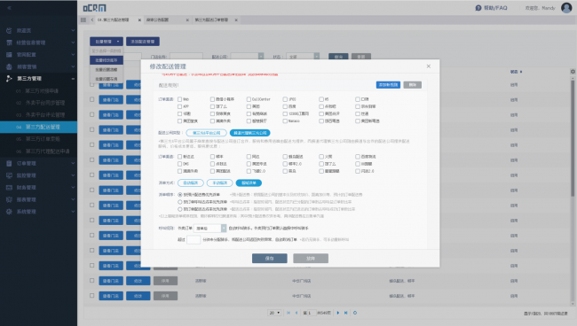Open the grid menu icon beside tabs

tap(83, 19)
